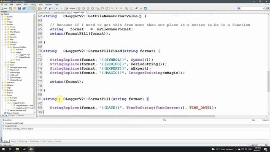Viewport: 270px width, 152px height.
Task: Open the MQL Wizard toolbar dropdown arrow
Action: tap(42, 8)
